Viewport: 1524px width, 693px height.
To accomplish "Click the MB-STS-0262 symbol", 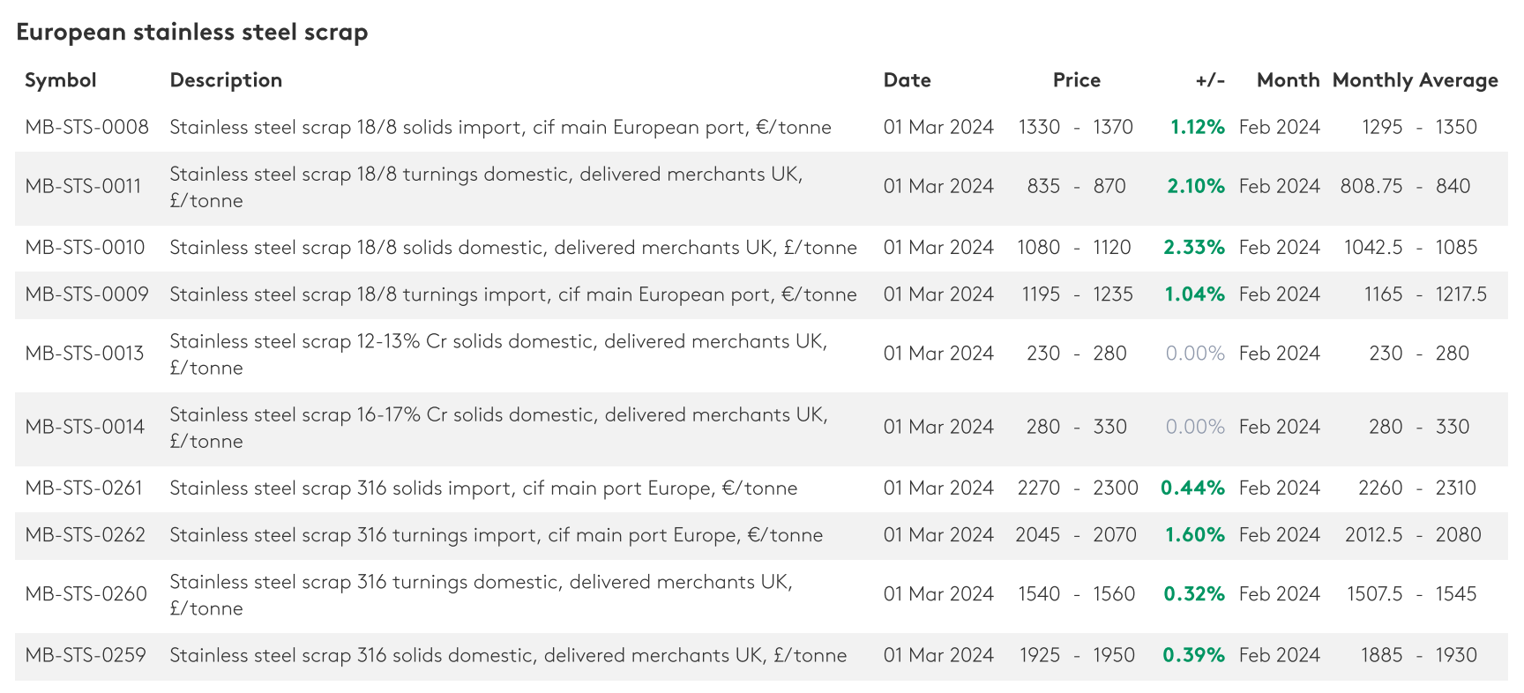I will pos(85,534).
